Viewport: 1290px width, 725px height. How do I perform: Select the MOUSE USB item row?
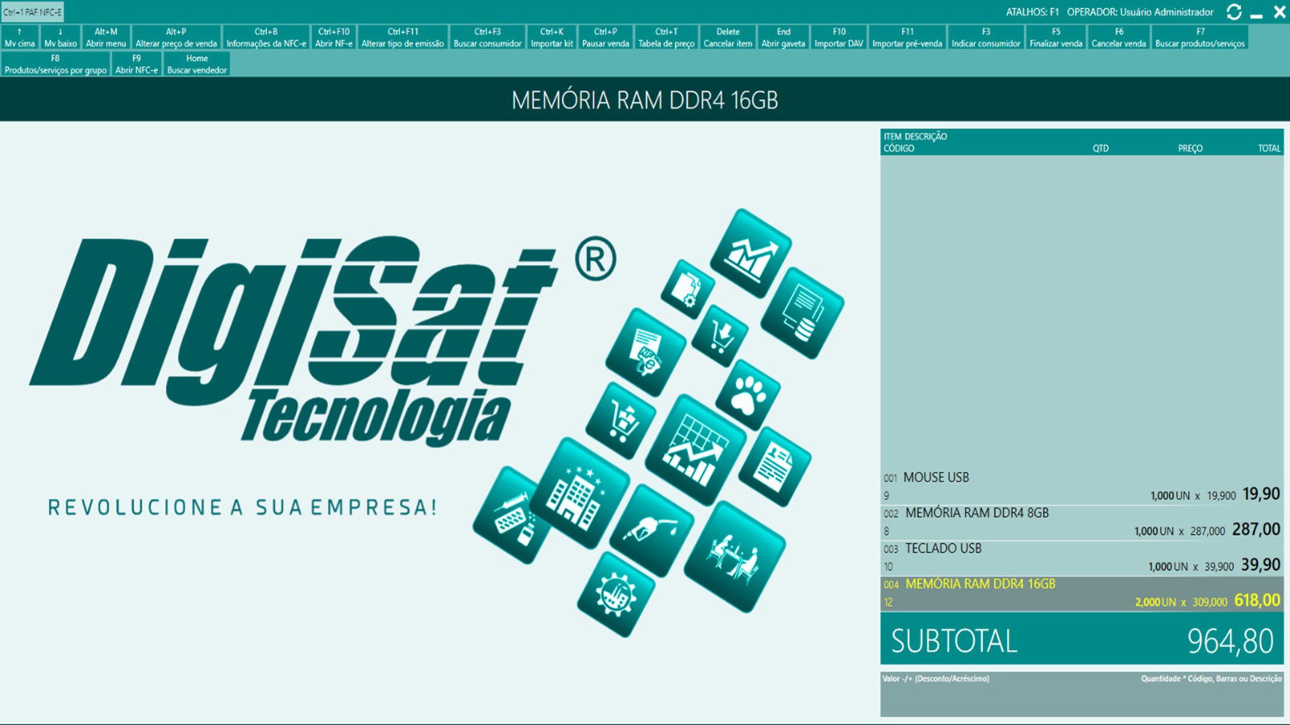[x=1081, y=487]
